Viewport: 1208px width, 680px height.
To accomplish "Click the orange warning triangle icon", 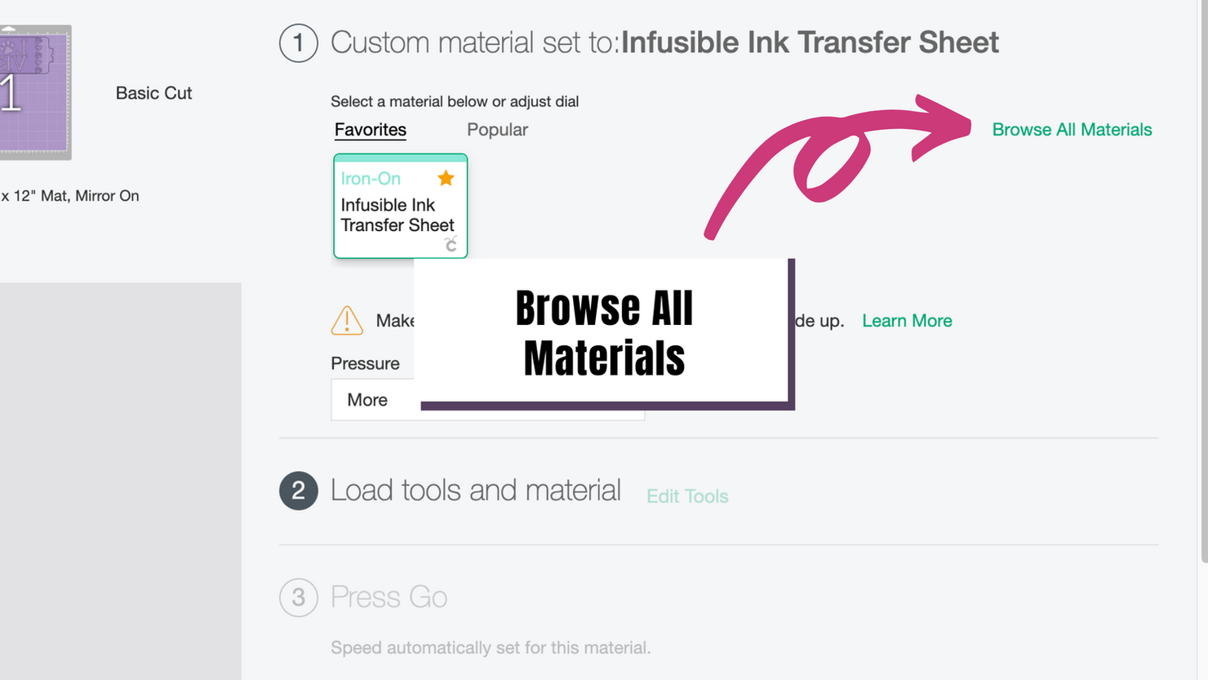I will [x=347, y=320].
